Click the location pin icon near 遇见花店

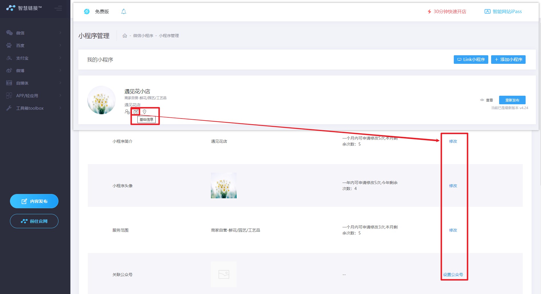(145, 112)
